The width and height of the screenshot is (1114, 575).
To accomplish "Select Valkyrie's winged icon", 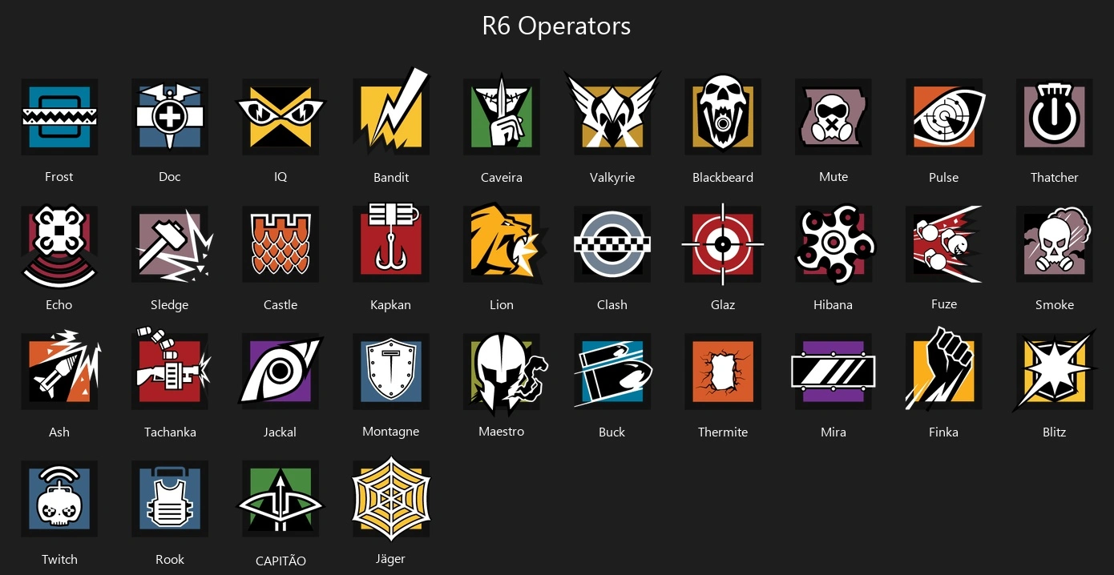I will pos(612,111).
